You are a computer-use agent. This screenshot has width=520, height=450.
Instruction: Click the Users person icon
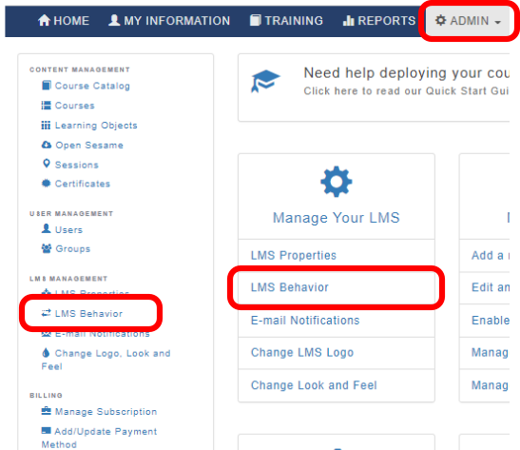46,228
